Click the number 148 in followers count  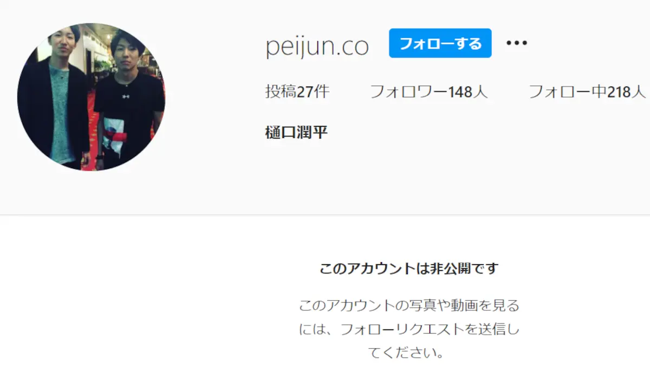(460, 92)
